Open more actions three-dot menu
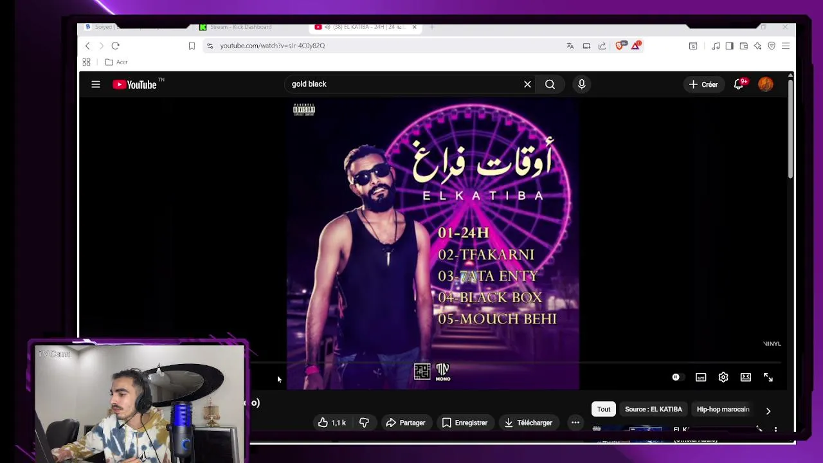Image resolution: width=823 pixels, height=463 pixels. pyautogui.click(x=575, y=422)
